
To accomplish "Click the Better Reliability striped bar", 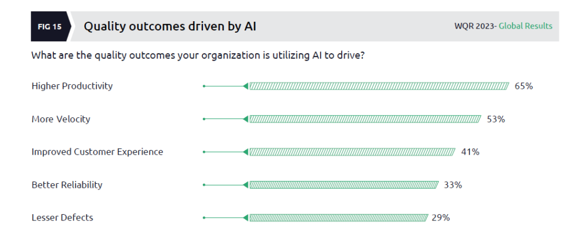I will tap(343, 185).
